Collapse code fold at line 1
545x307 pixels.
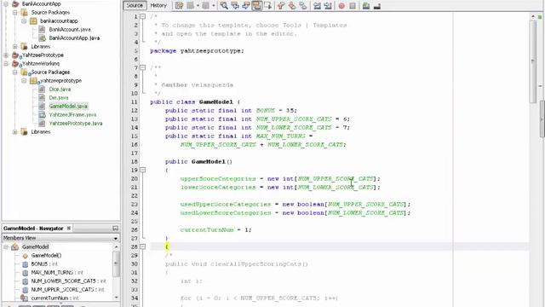(142, 16)
